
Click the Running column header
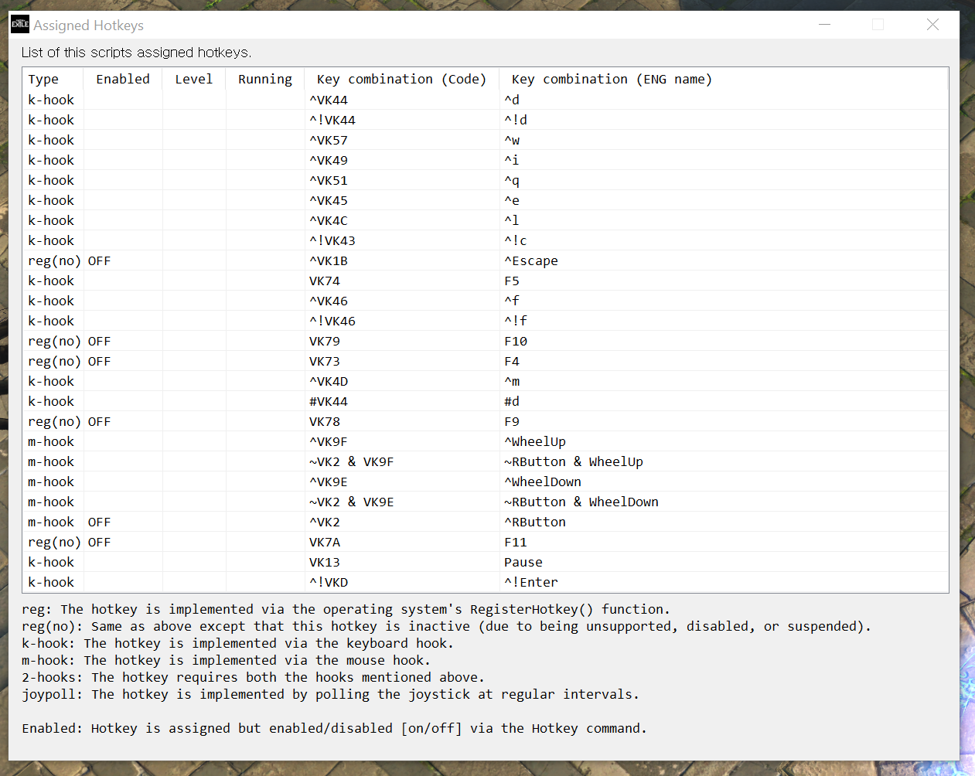264,79
